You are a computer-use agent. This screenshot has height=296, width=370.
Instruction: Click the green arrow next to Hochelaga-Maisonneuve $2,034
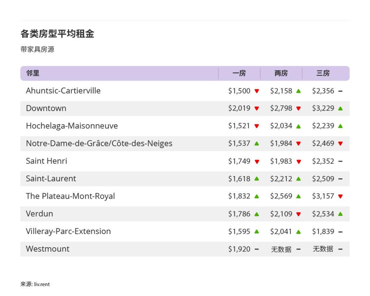[298, 126]
